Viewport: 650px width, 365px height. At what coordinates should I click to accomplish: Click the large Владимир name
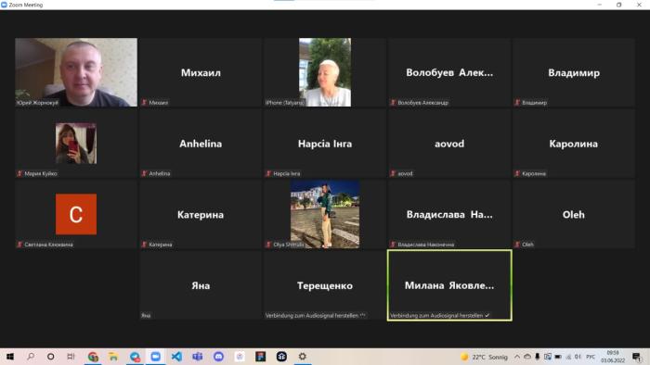[574, 73]
